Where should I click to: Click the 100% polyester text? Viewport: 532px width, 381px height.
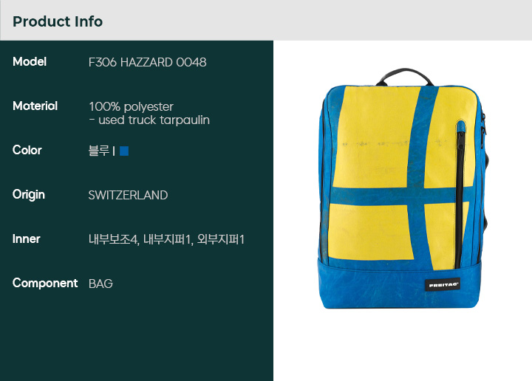click(x=131, y=107)
